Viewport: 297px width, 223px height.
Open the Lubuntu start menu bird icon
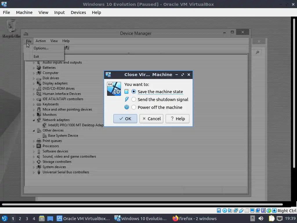[5, 218]
